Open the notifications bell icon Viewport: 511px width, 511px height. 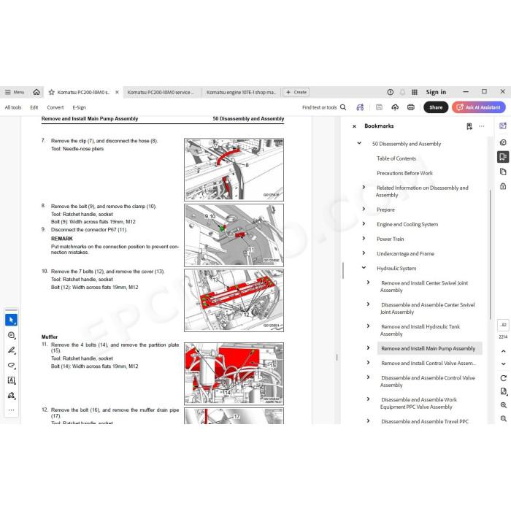[402, 92]
